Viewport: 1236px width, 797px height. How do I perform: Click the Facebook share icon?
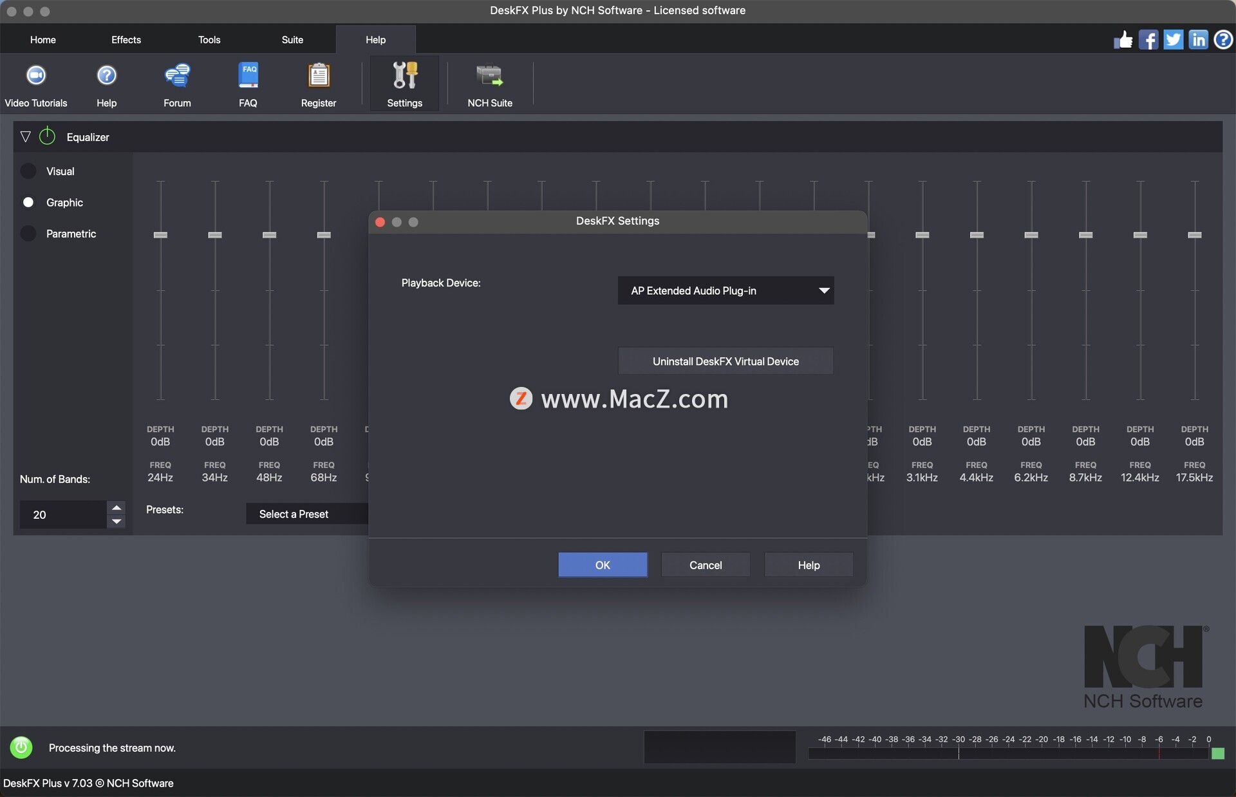click(x=1148, y=40)
